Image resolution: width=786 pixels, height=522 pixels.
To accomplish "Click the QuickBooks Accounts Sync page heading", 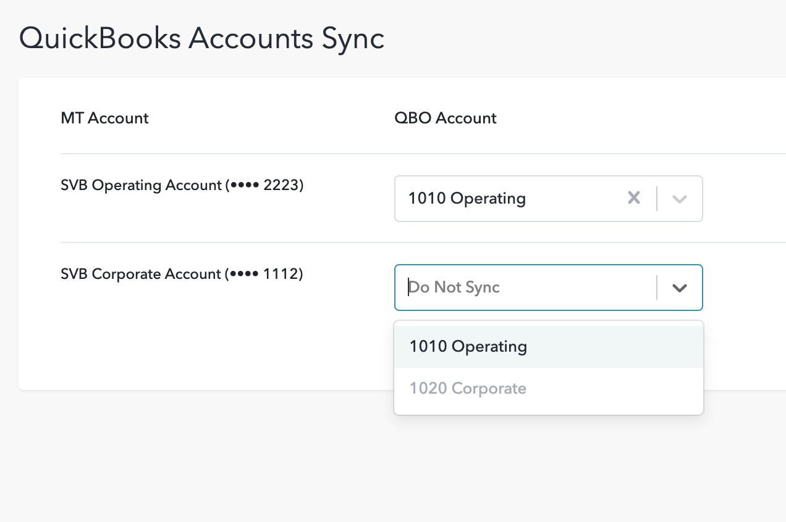I will click(201, 38).
